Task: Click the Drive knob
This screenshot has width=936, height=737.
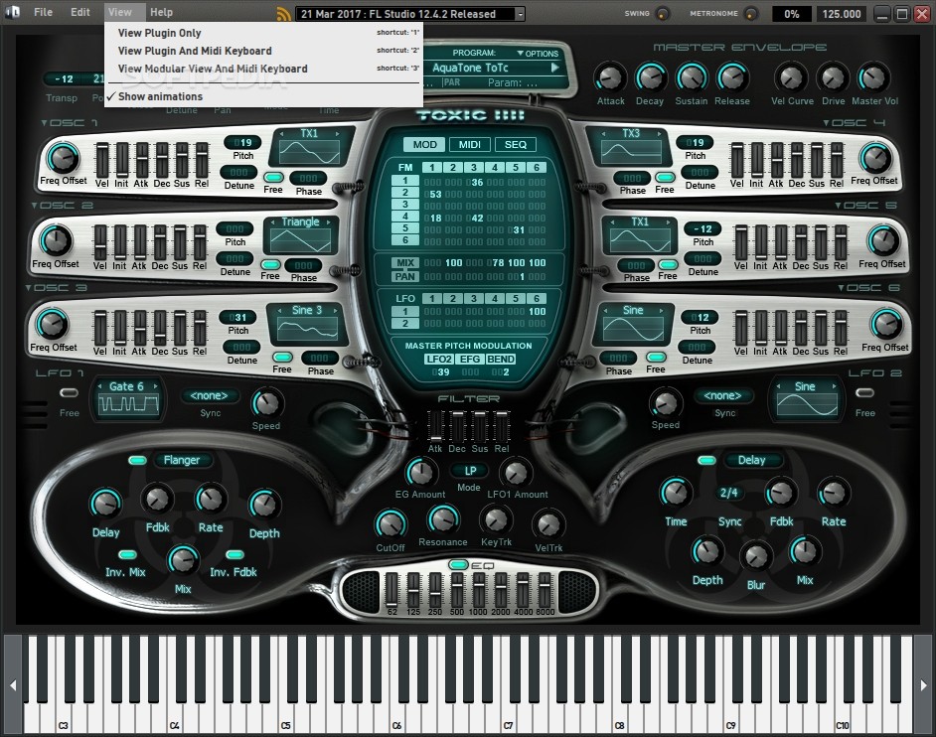Action: pyautogui.click(x=833, y=77)
